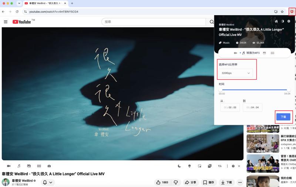Click the subtitles icon below player
This screenshot has height=187, width=296.
tap(39, 166)
